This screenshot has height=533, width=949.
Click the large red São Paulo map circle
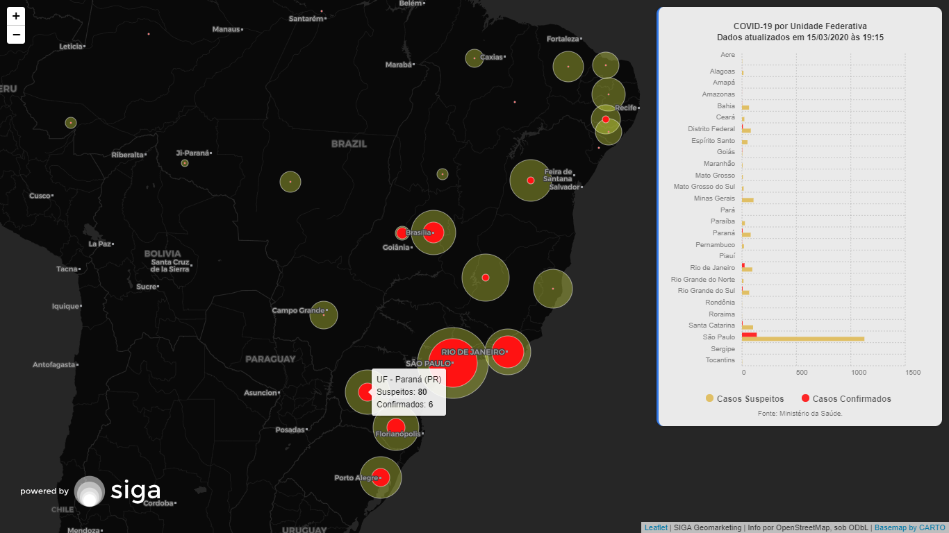[452, 363]
